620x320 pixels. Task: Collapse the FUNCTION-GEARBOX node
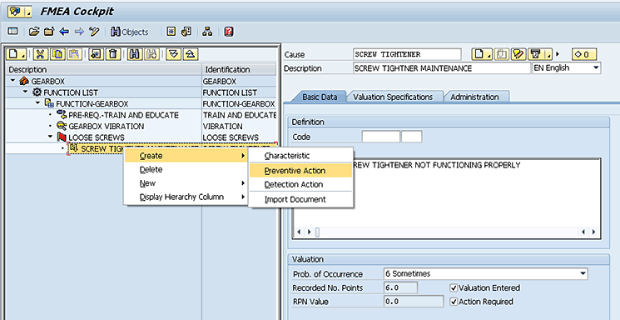38,103
